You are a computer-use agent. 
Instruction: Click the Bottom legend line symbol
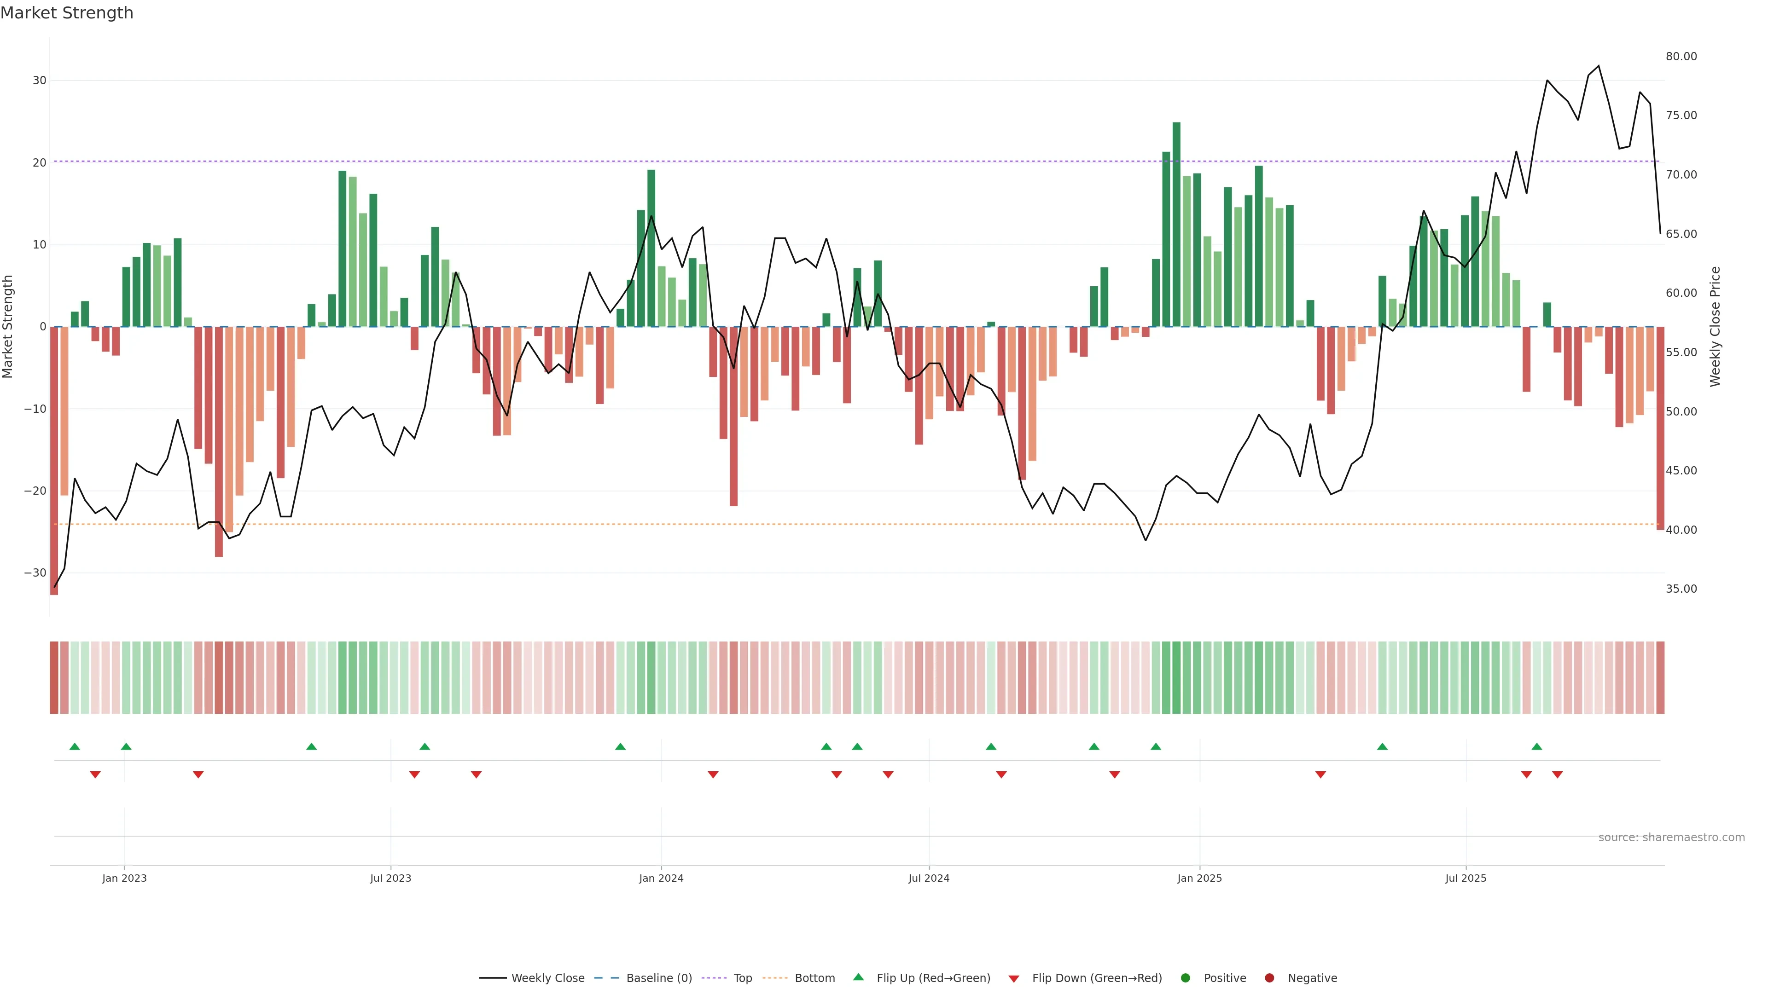(775, 978)
